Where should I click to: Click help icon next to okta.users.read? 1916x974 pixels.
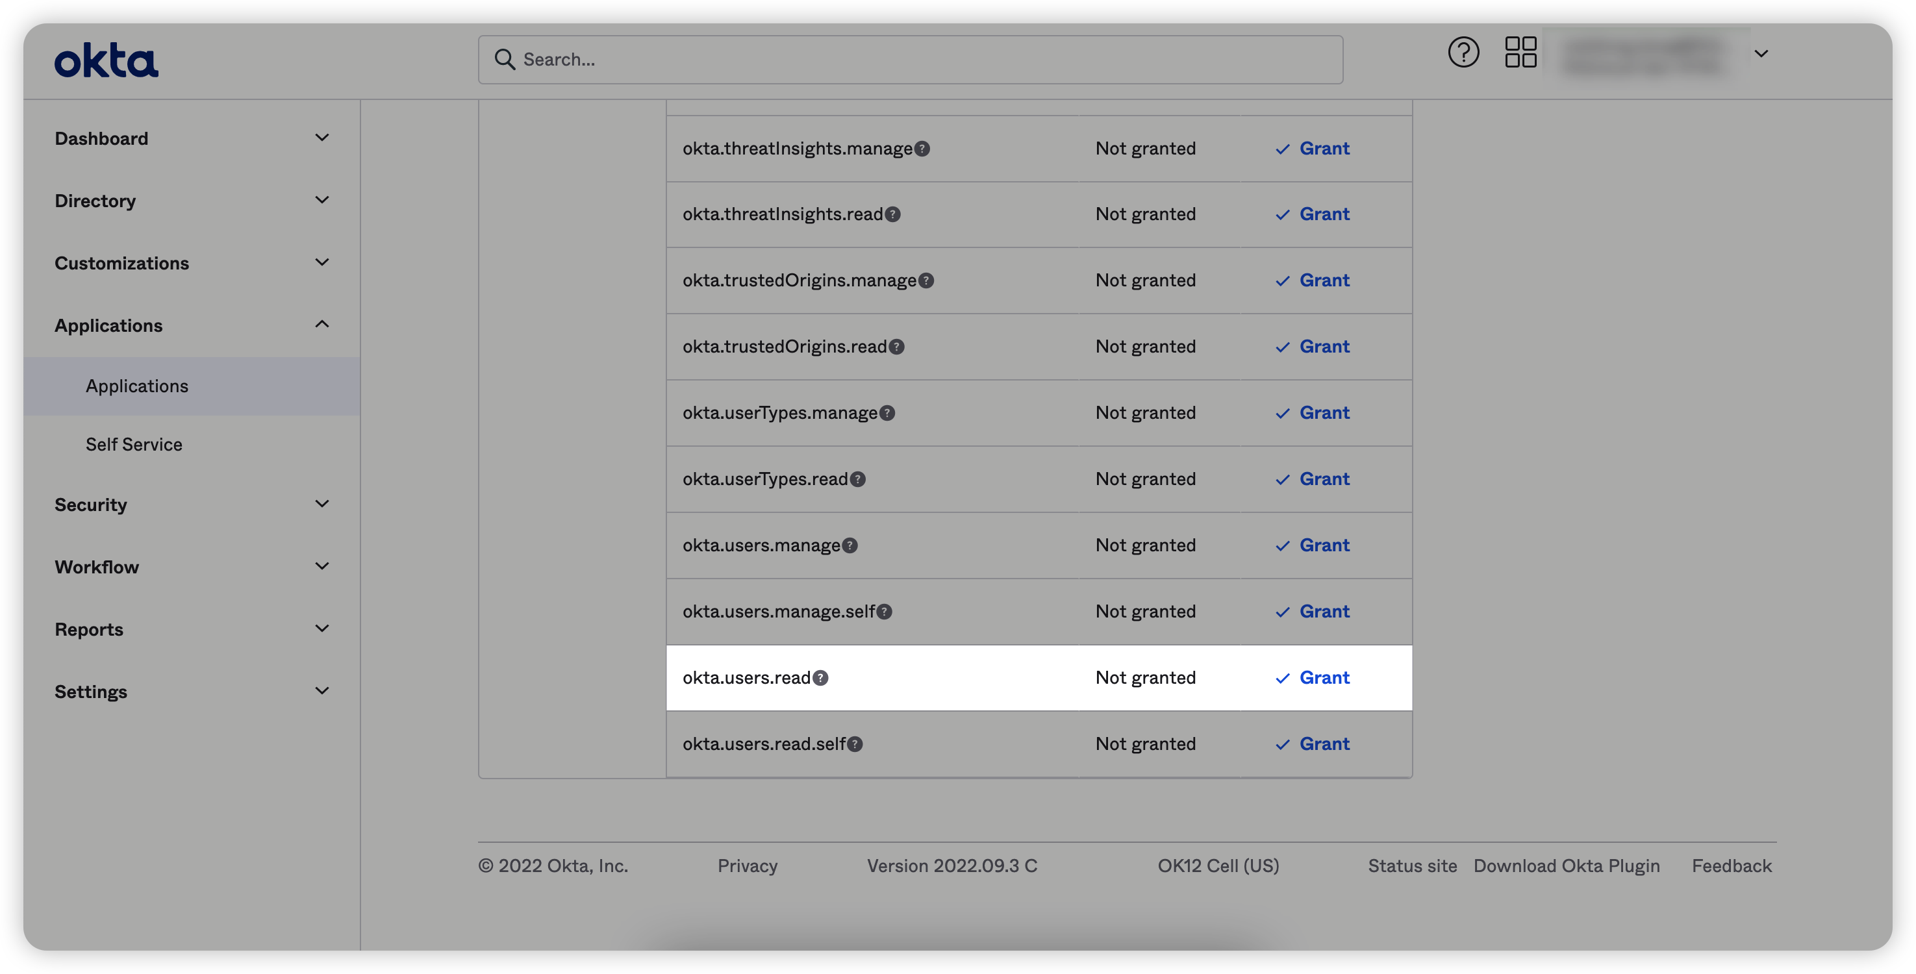(820, 678)
